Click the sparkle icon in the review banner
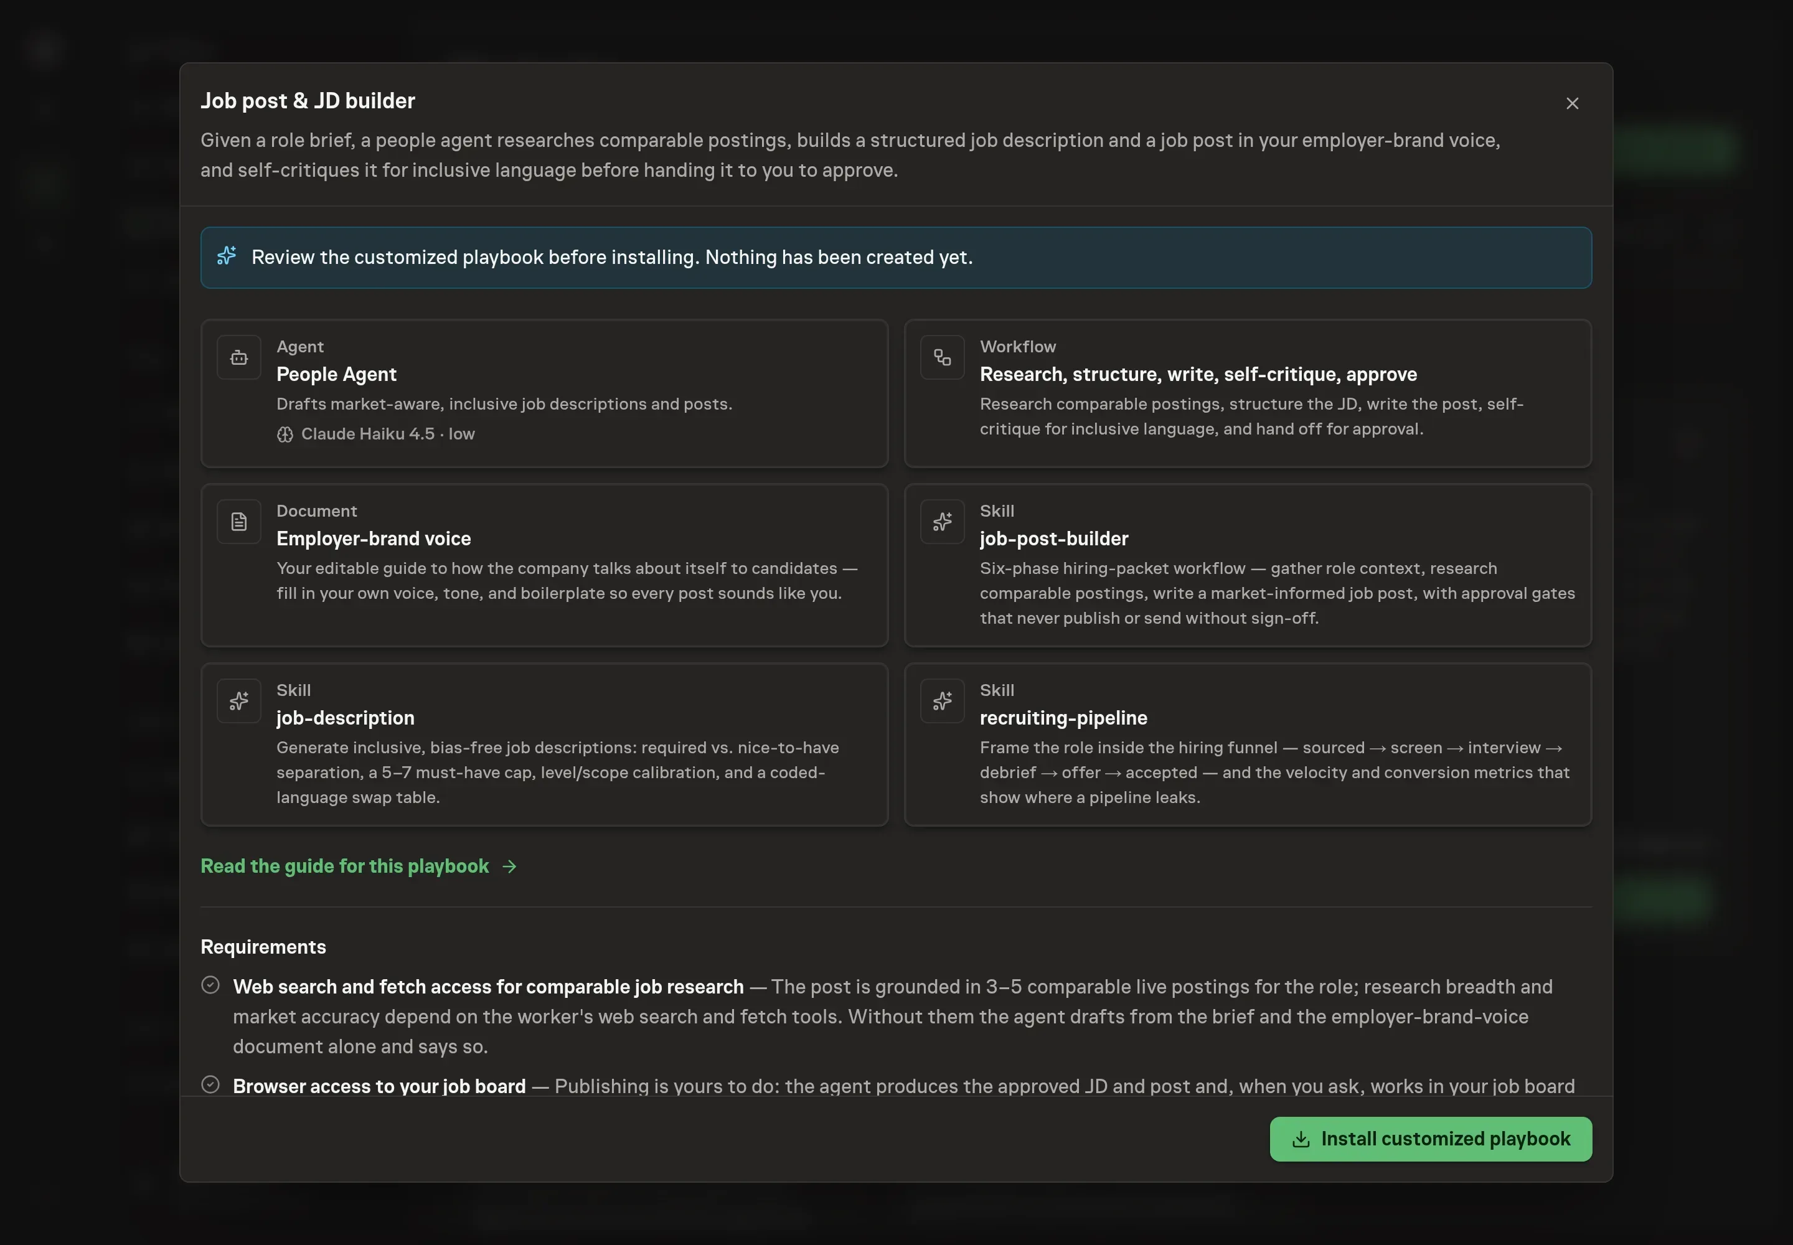This screenshot has width=1793, height=1245. [226, 256]
